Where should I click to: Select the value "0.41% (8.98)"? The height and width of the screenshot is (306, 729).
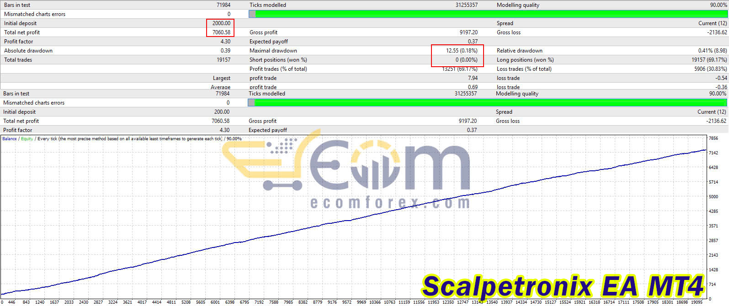(x=713, y=51)
